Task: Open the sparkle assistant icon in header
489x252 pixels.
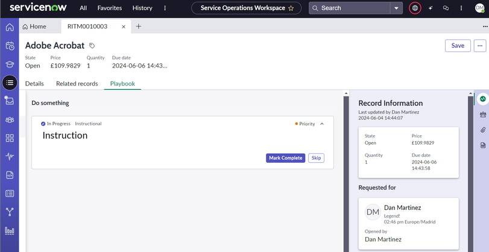Action: [x=431, y=8]
